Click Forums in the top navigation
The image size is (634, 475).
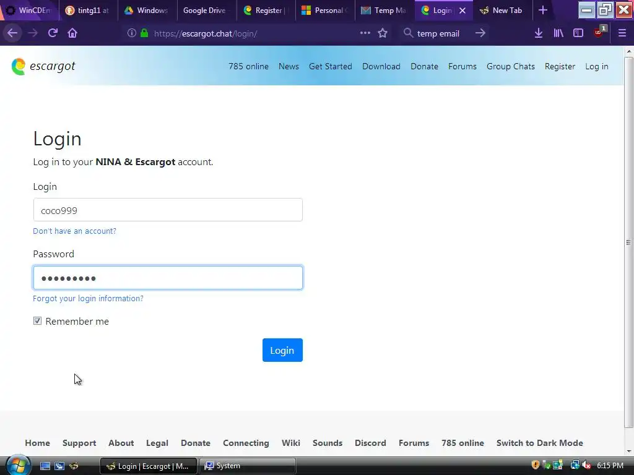click(x=462, y=66)
